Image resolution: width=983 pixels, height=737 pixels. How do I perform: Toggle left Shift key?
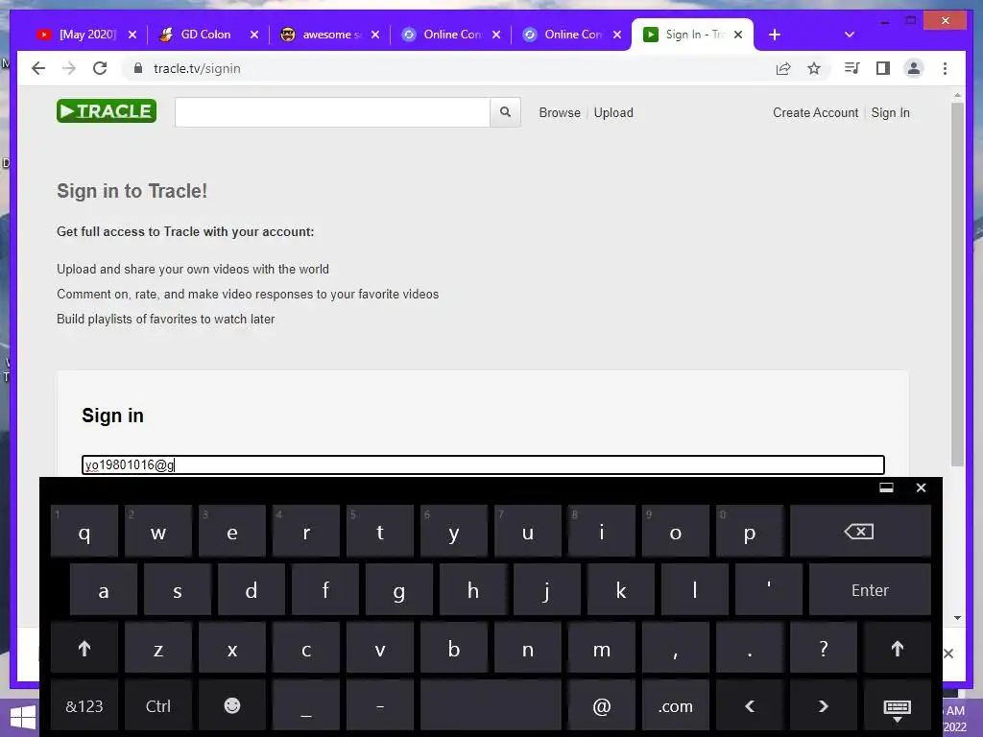point(84,649)
